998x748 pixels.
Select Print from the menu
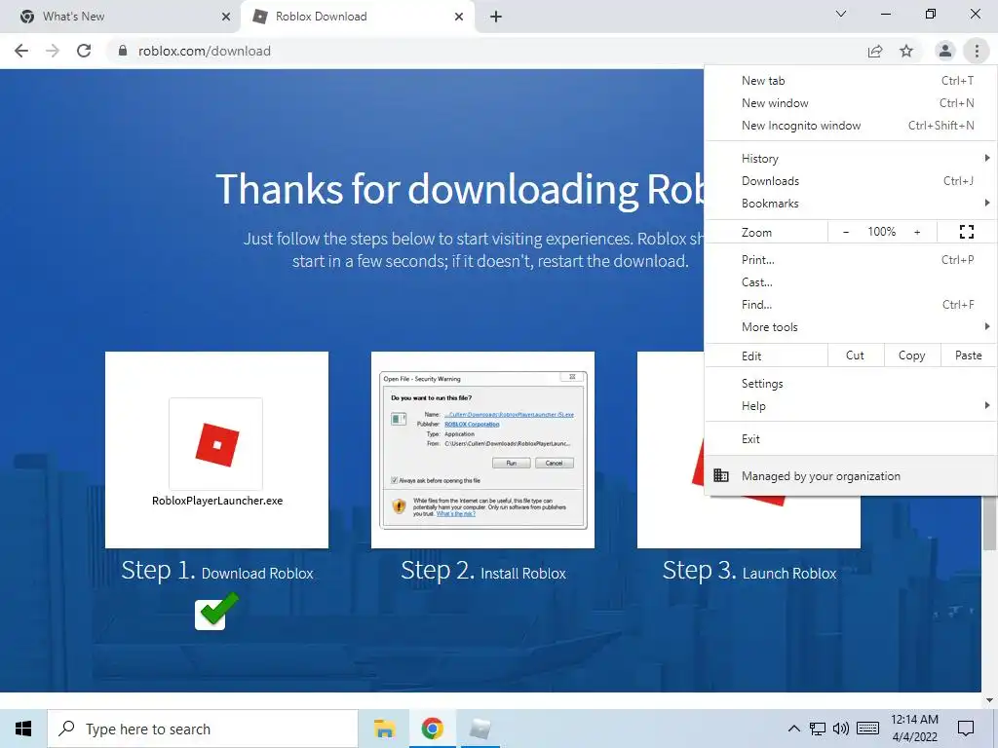point(851,259)
